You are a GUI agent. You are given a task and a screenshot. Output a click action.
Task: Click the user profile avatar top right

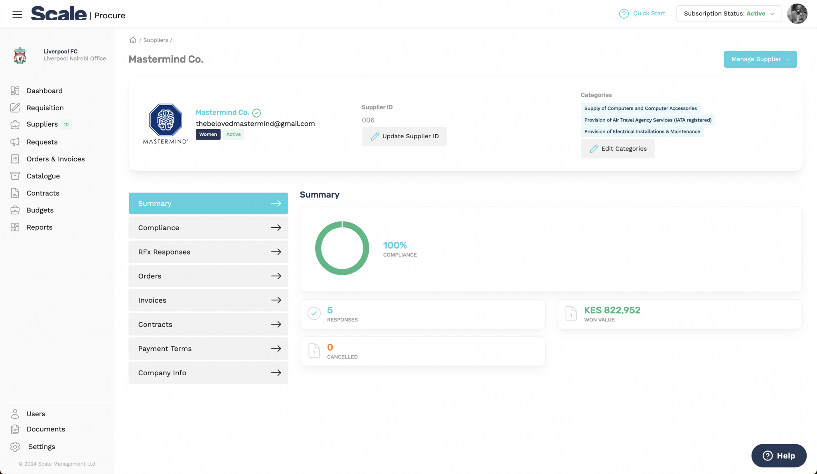tap(797, 14)
